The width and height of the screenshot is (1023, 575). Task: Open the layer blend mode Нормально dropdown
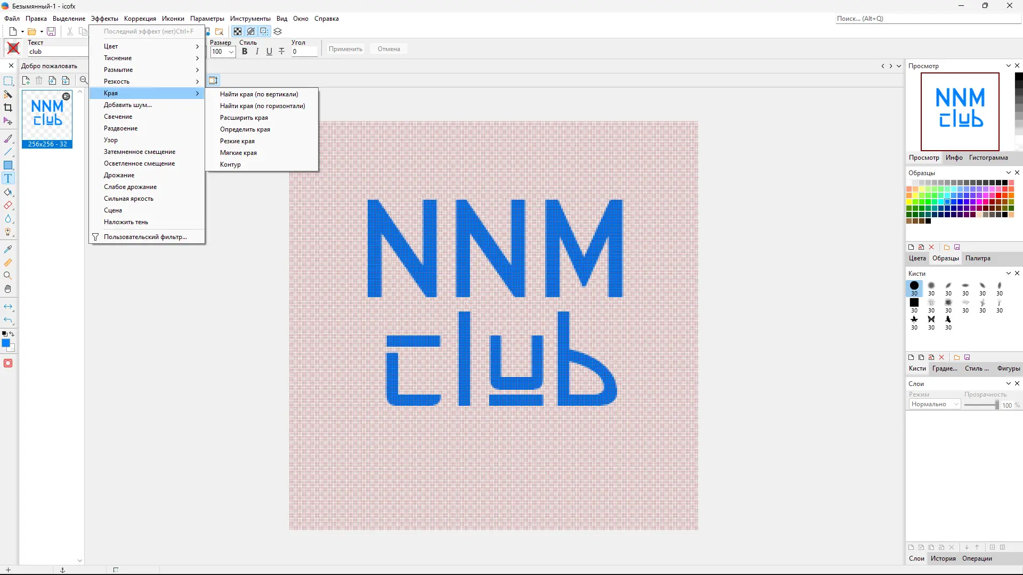[x=934, y=404]
